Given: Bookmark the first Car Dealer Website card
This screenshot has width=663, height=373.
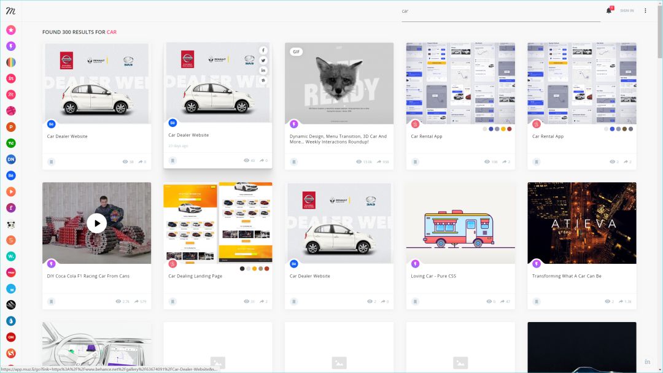Looking at the screenshot, I should (x=52, y=162).
